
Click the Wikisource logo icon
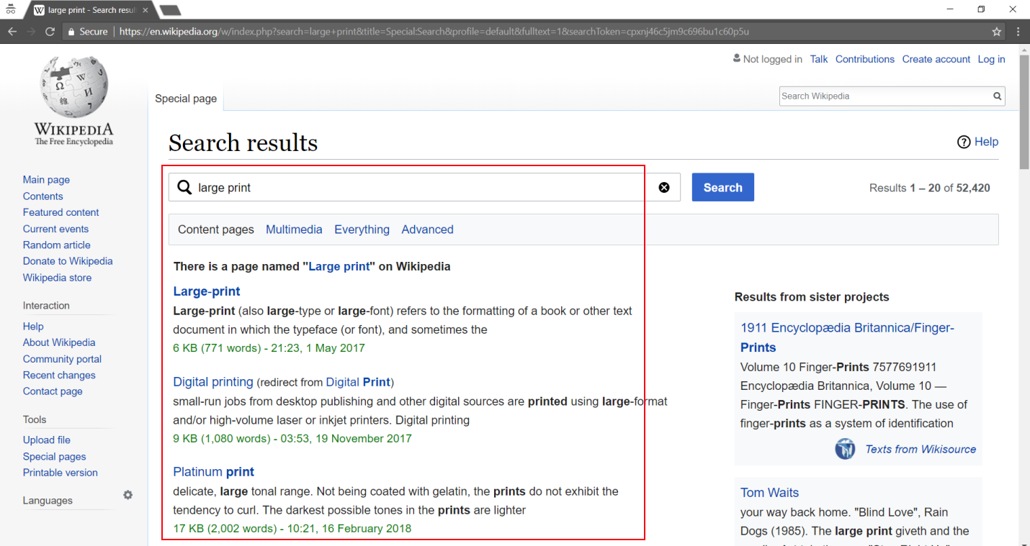(845, 449)
